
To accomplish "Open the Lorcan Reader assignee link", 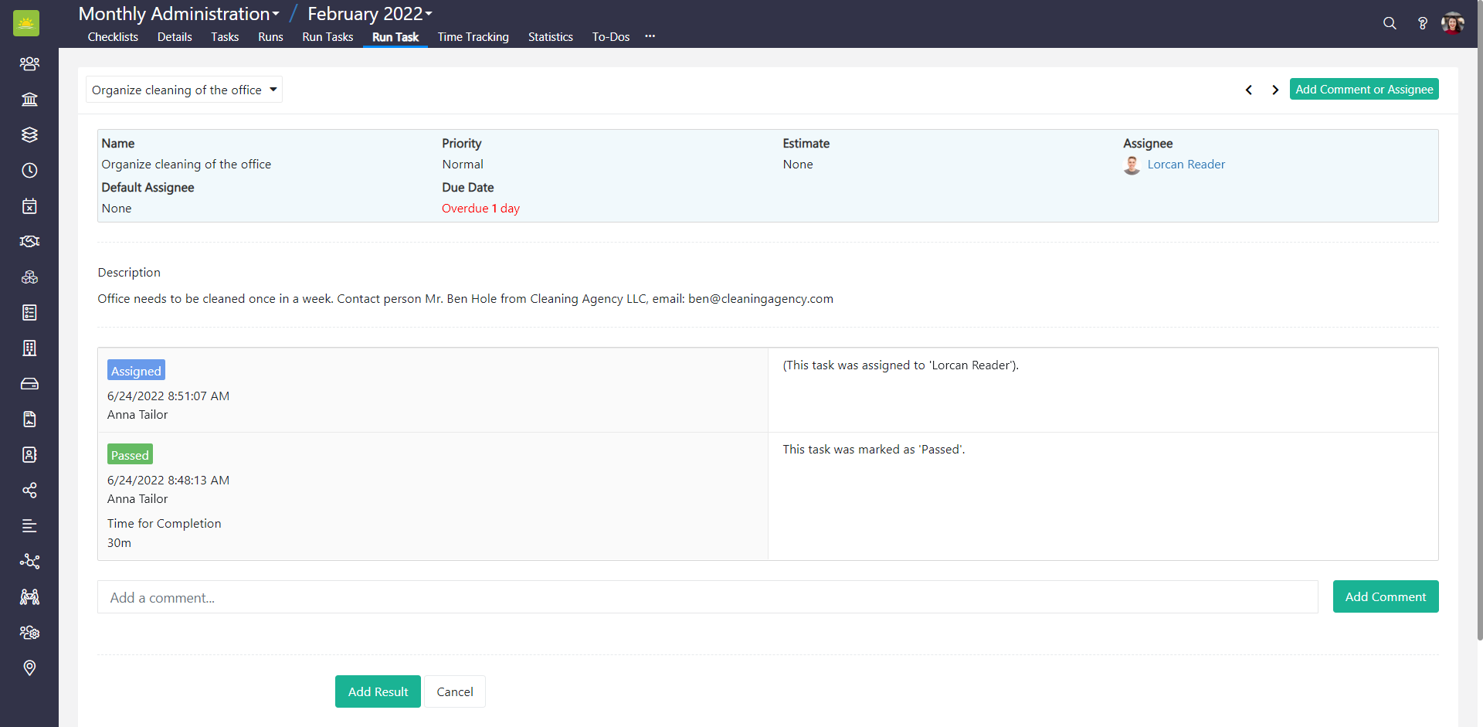I will pos(1186,165).
